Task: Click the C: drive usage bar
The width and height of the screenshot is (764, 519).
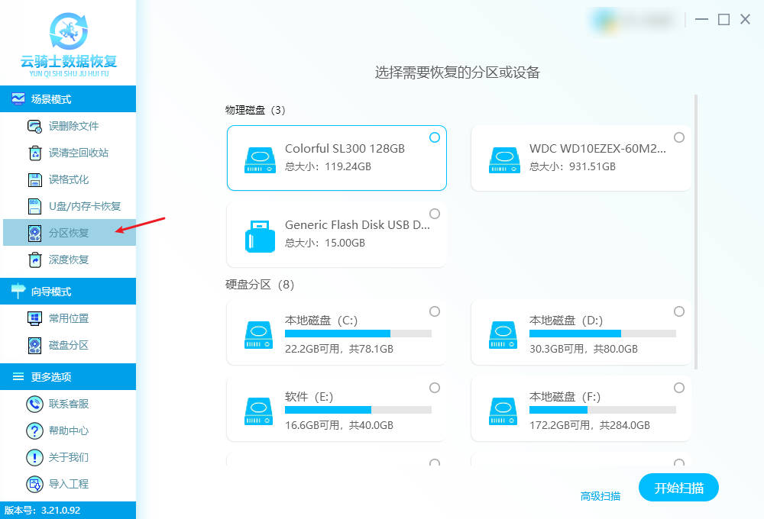Action: coord(358,334)
